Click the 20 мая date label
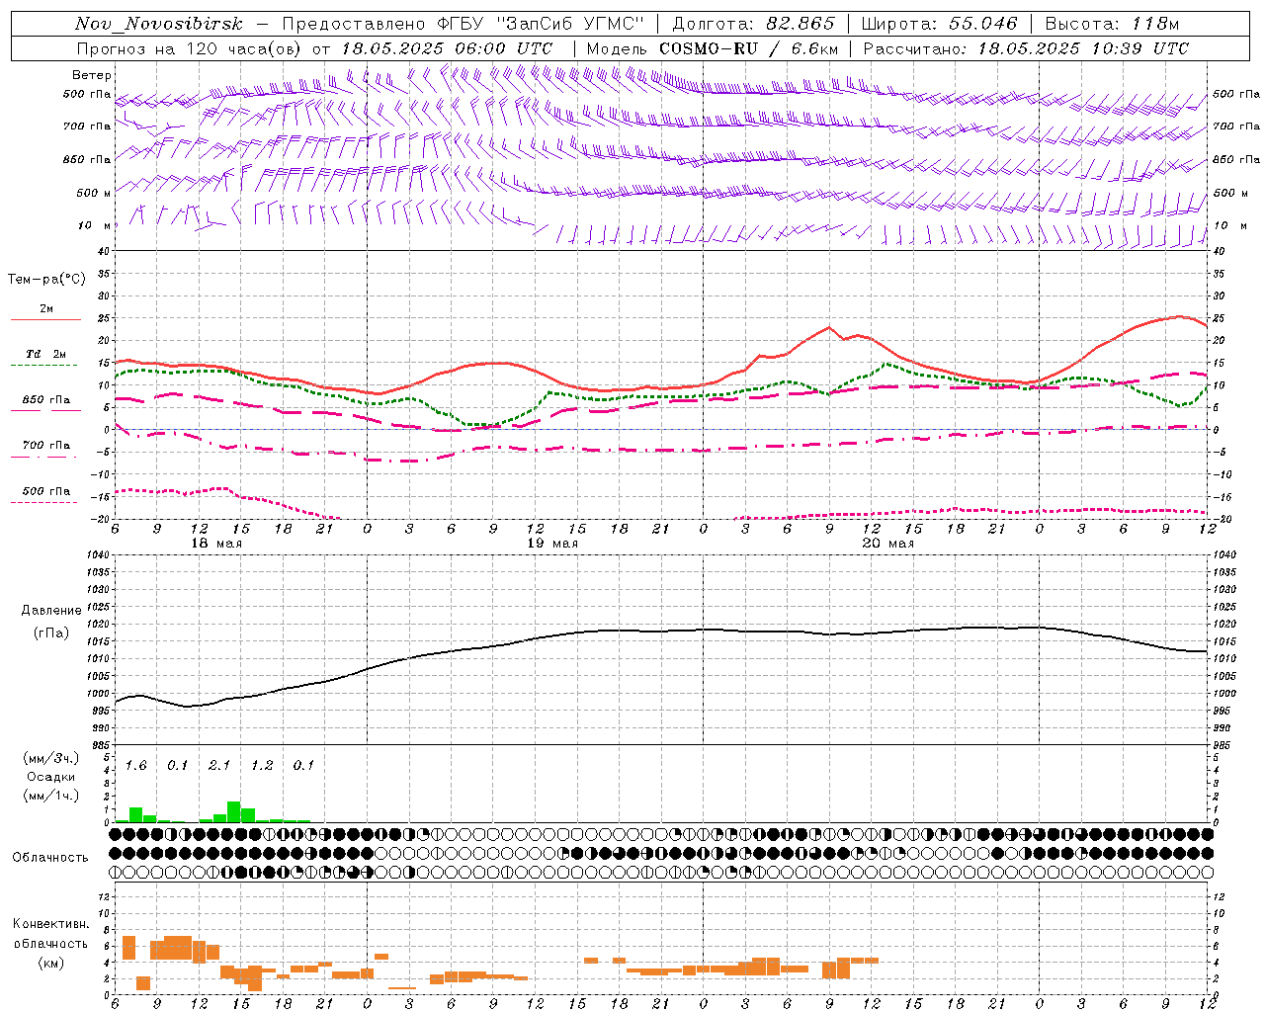This screenshot has height=1012, width=1265. point(887,544)
